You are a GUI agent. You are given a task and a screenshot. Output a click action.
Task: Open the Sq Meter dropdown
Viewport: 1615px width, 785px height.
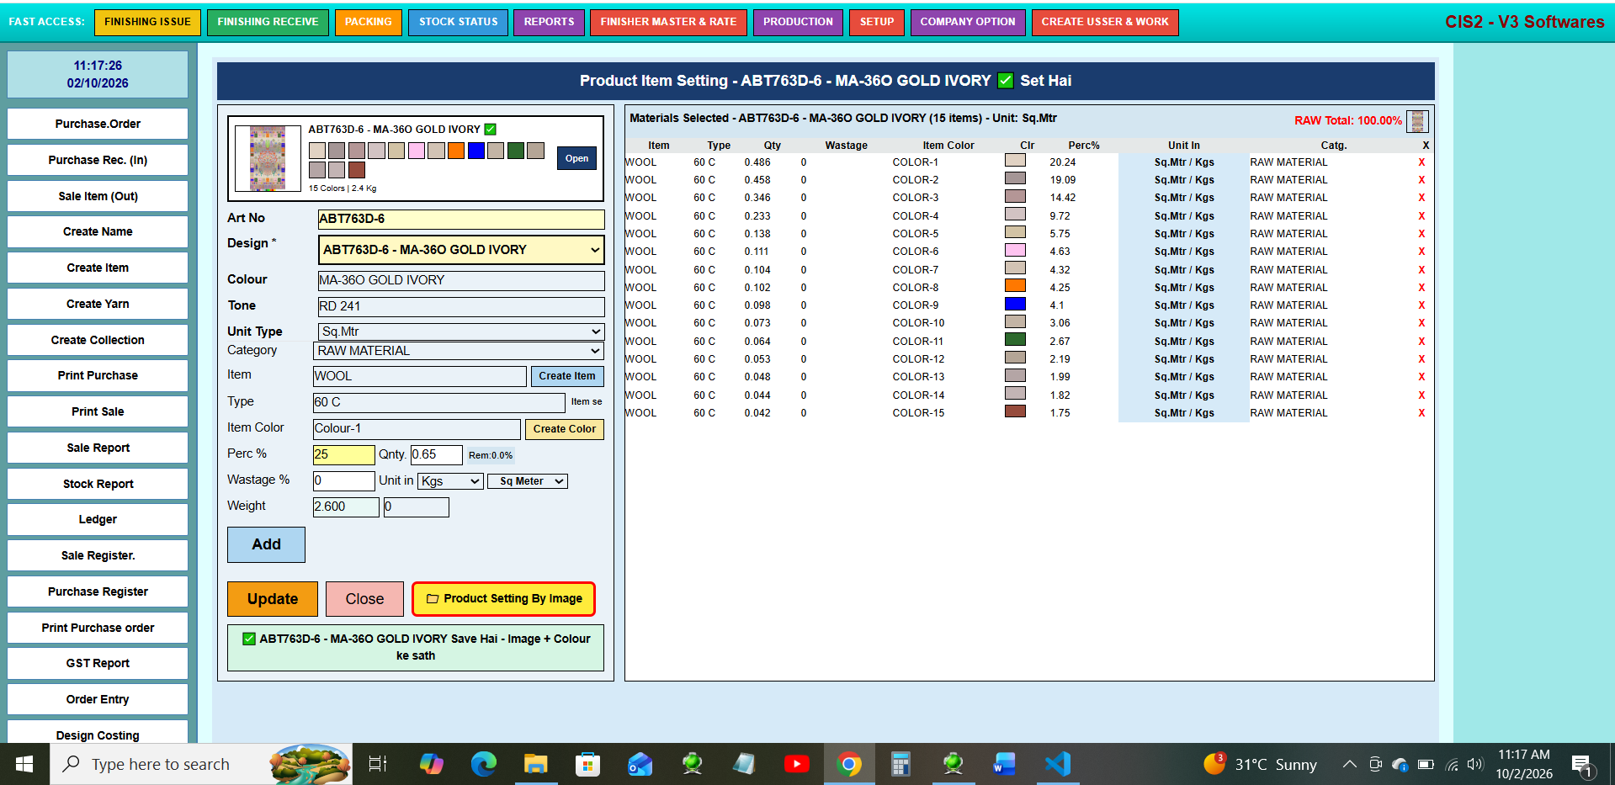tap(528, 481)
